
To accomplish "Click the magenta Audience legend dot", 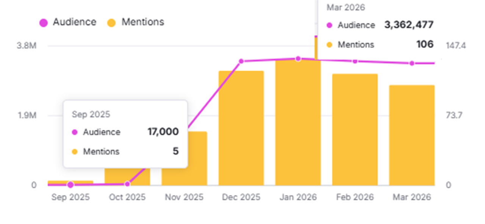I will (x=44, y=23).
